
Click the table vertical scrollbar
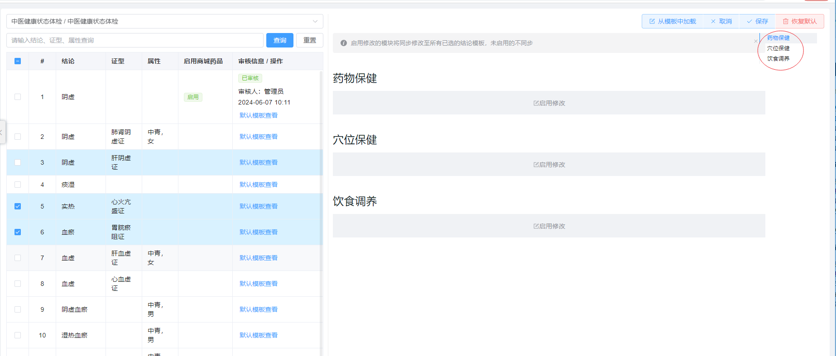(x=322, y=213)
